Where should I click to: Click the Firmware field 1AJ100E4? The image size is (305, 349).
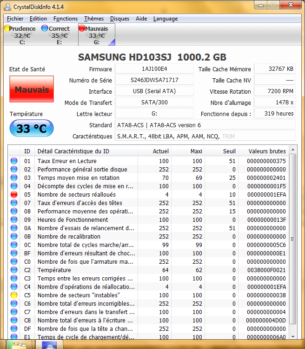(154, 69)
